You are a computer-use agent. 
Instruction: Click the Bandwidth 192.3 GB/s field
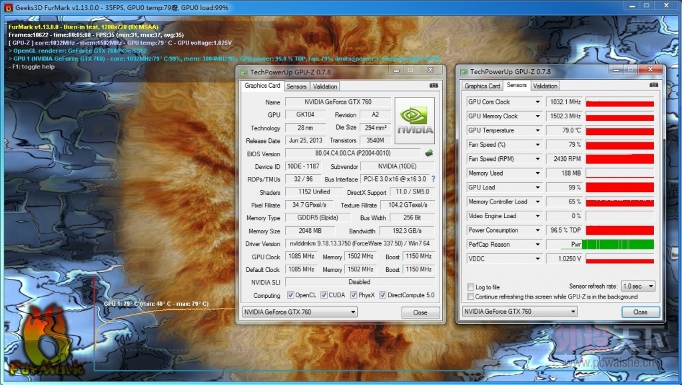tap(407, 231)
